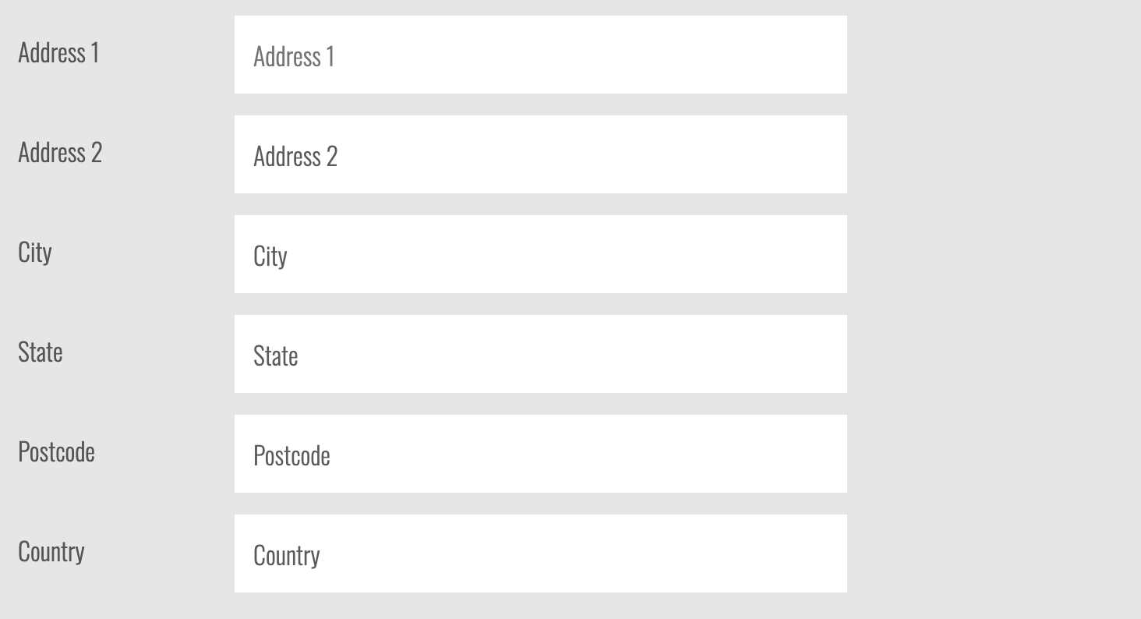1141x619 pixels.
Task: Click the 'Country' placeholder inside the last field
Action: (x=287, y=555)
